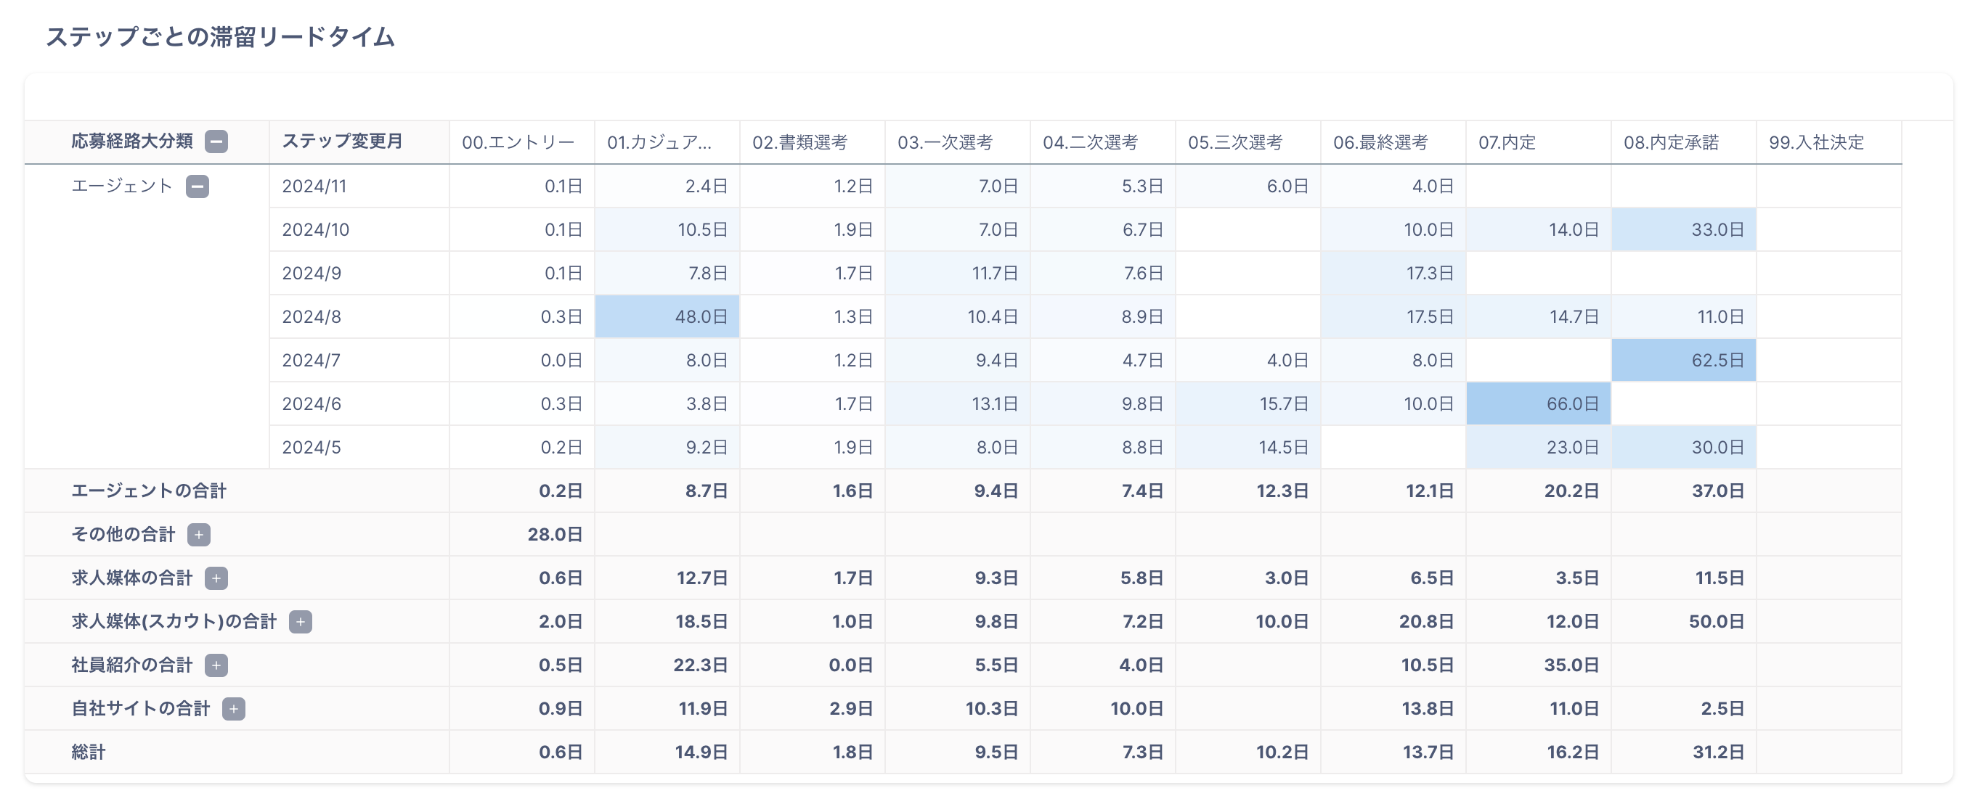The width and height of the screenshot is (1978, 804).
Task: Collapse the 応募経路大分類 column header minus icon
Action: (x=216, y=142)
